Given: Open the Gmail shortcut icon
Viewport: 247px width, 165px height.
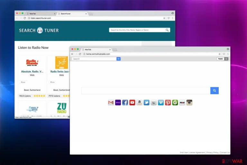Looking at the screenshot, I should coord(111,102).
